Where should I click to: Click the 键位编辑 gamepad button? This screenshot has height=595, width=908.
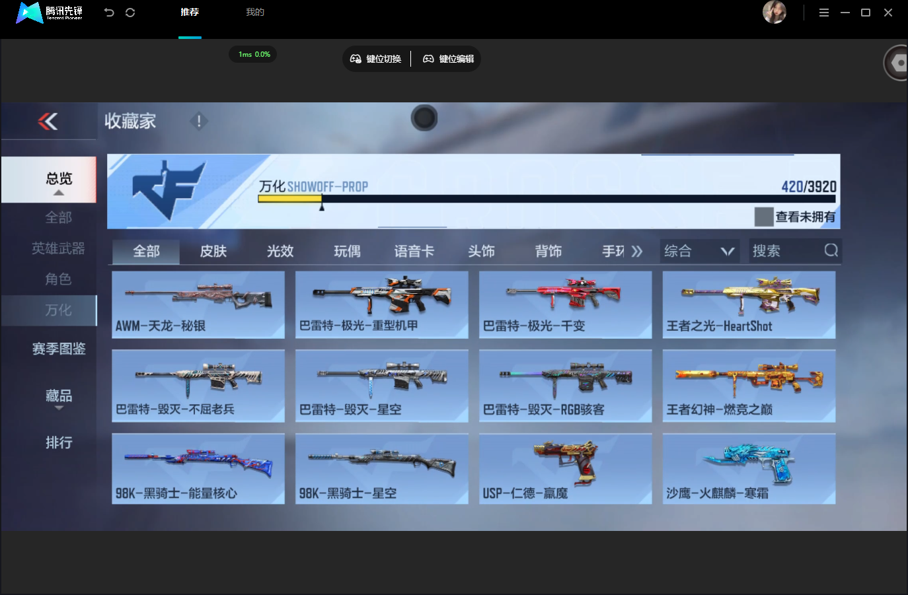coord(448,59)
